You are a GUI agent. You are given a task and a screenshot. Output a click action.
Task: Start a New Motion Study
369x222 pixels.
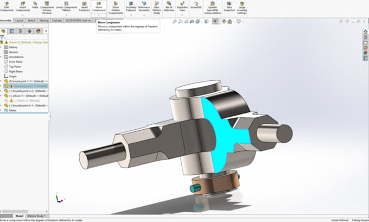(x=156, y=8)
